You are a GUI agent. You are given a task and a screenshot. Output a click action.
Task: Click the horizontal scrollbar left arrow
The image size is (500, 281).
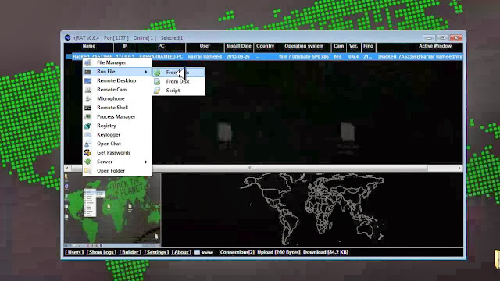[67, 168]
